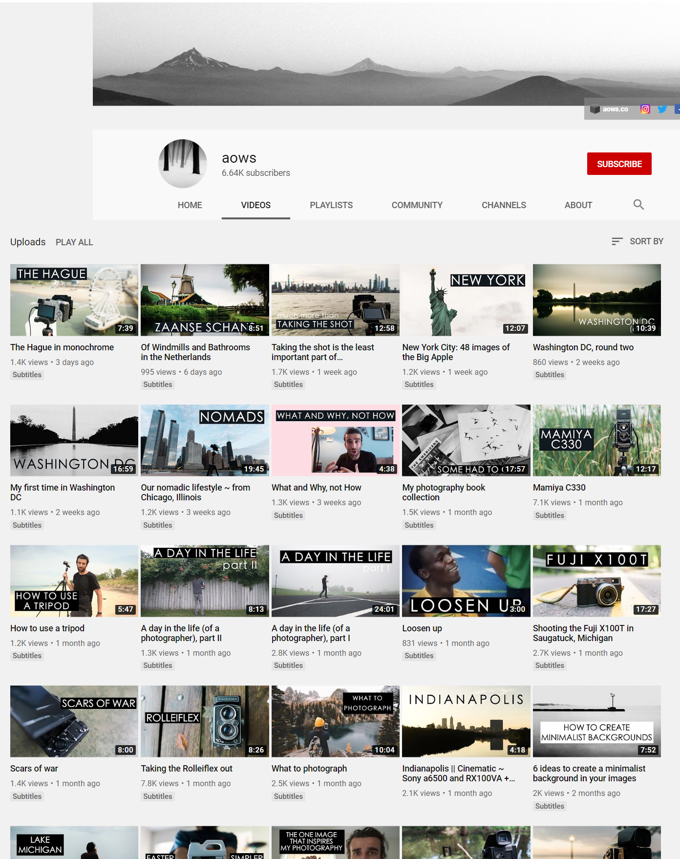This screenshot has height=859, width=680.
Task: Click the 6.64K subscribers text
Action: pyautogui.click(x=256, y=173)
